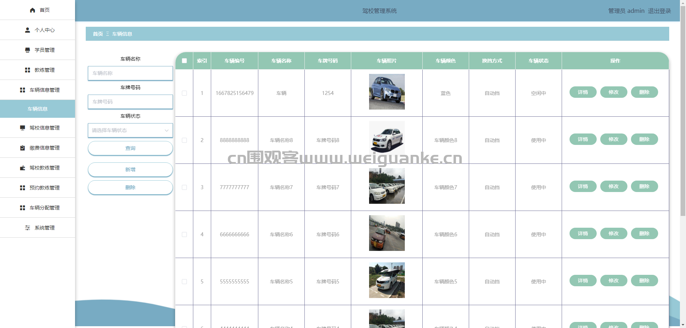Click the 查询 search button

pyautogui.click(x=130, y=148)
